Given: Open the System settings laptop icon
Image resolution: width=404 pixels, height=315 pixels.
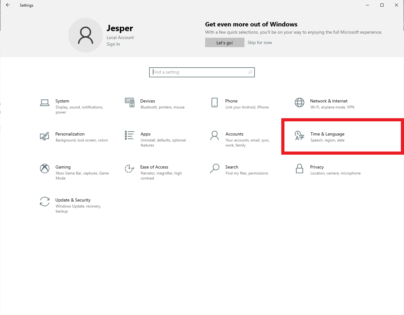Looking at the screenshot, I should [x=45, y=103].
